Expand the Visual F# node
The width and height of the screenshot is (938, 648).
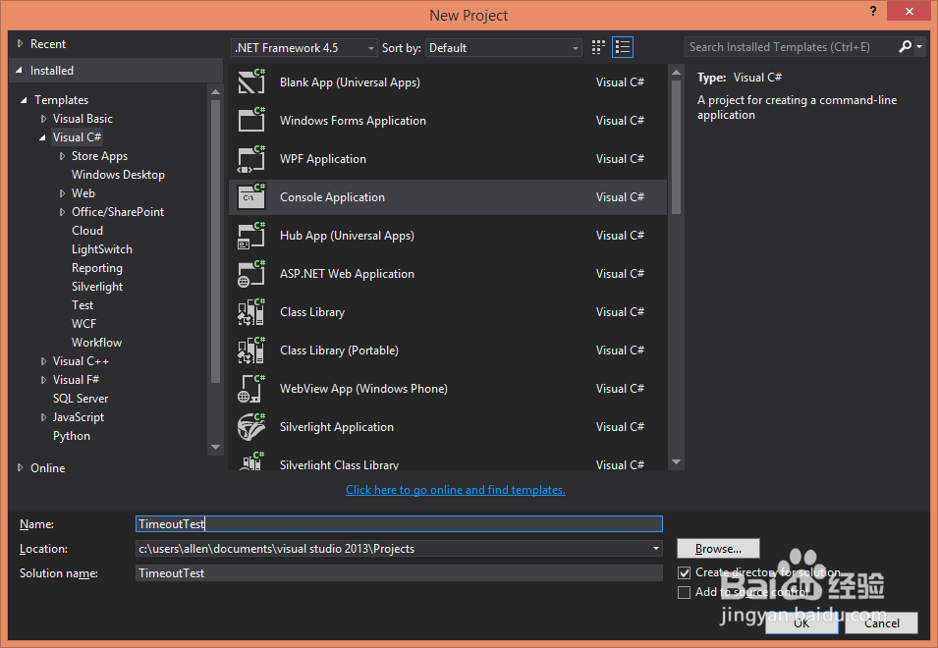pos(43,380)
